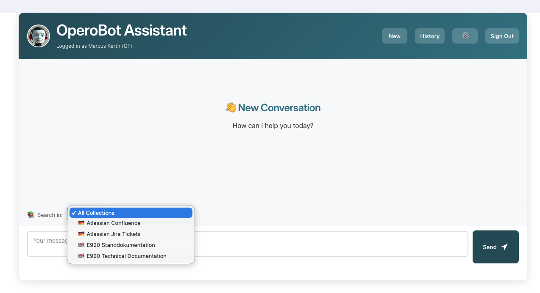Viewport: 540px width, 293px height.
Task: Choose Atlassian Jira Tickets from the collections list
Action: (113, 234)
